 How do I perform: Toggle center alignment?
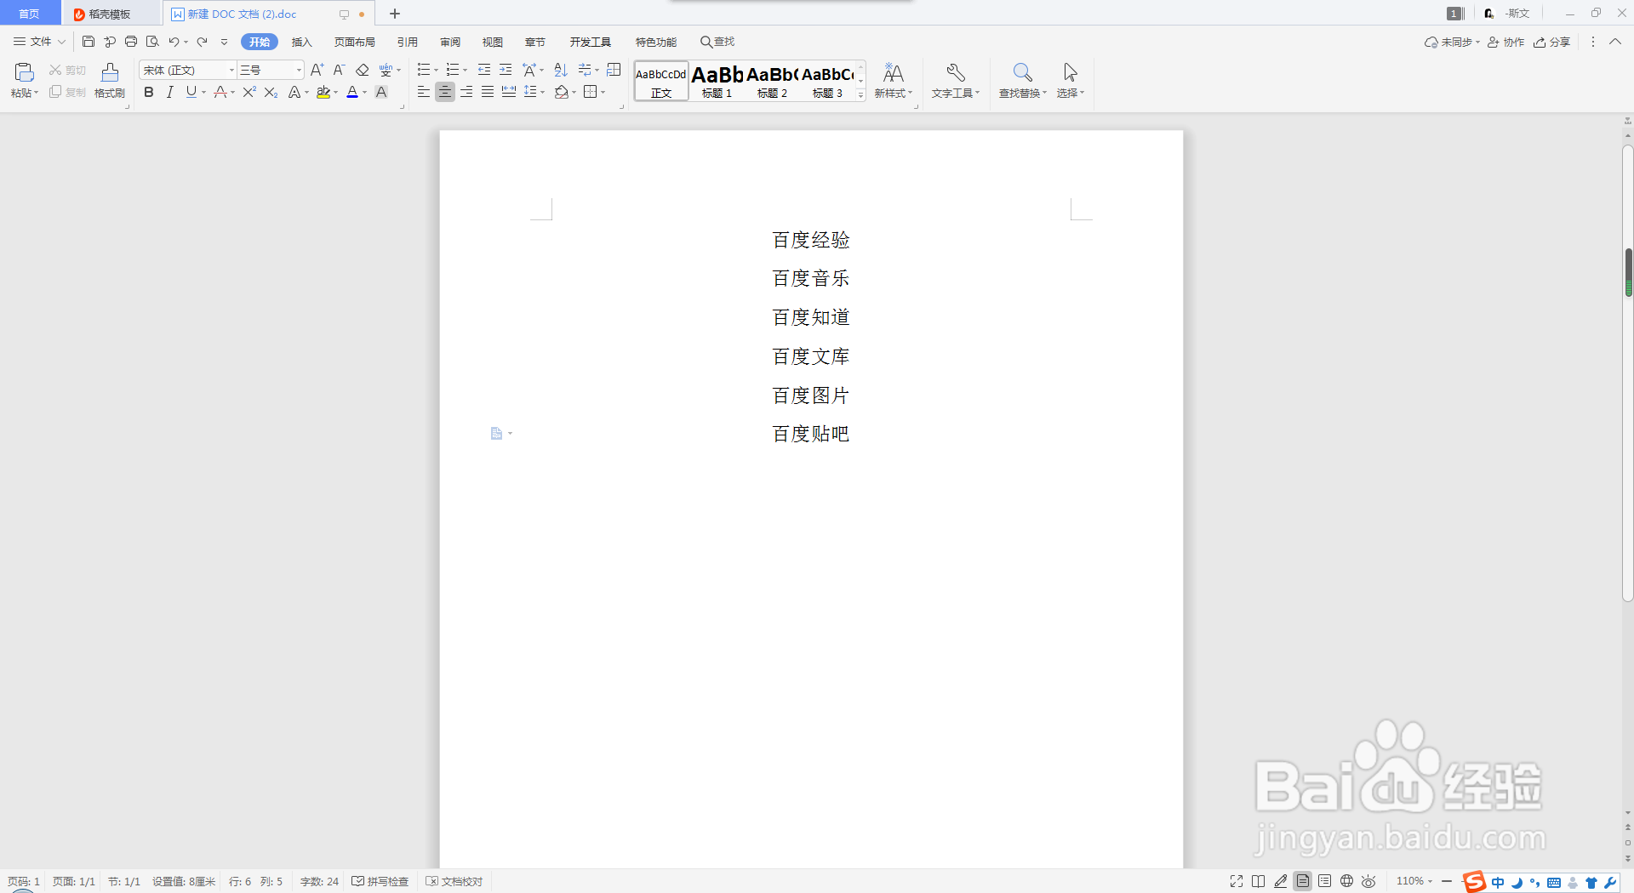tap(445, 92)
